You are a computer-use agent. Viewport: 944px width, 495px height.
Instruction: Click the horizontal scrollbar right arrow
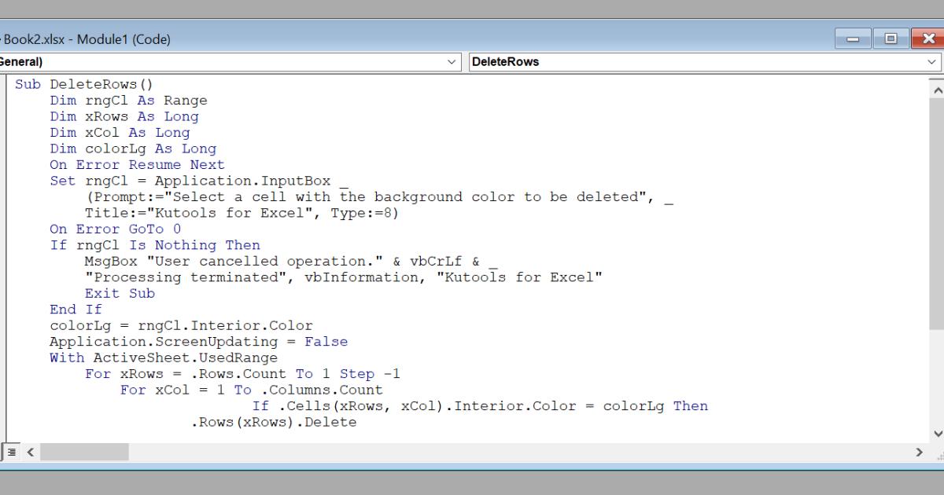click(x=919, y=453)
